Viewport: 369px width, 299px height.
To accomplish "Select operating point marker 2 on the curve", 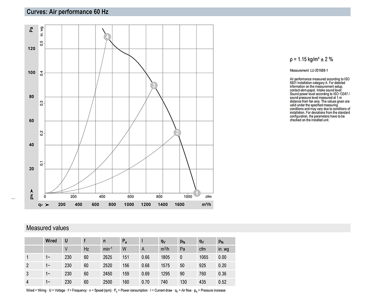I will pos(177,133).
